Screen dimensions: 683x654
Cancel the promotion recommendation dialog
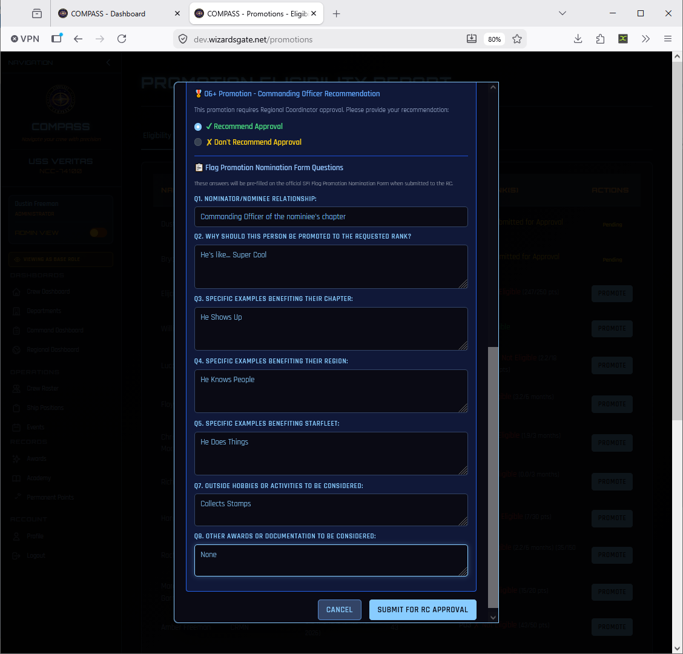[x=339, y=610]
